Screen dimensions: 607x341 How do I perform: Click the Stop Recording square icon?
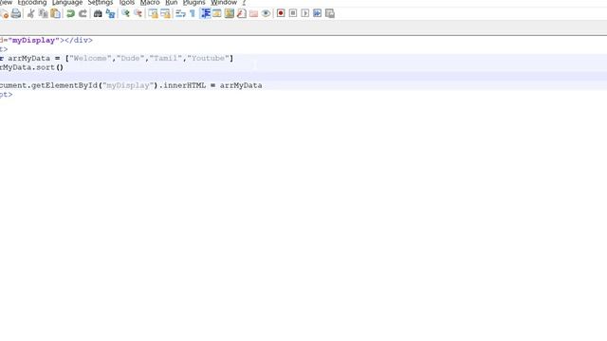coord(293,13)
